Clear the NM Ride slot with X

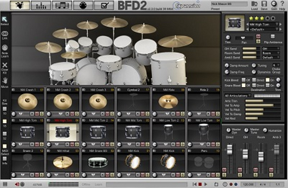[x=173, y=114]
